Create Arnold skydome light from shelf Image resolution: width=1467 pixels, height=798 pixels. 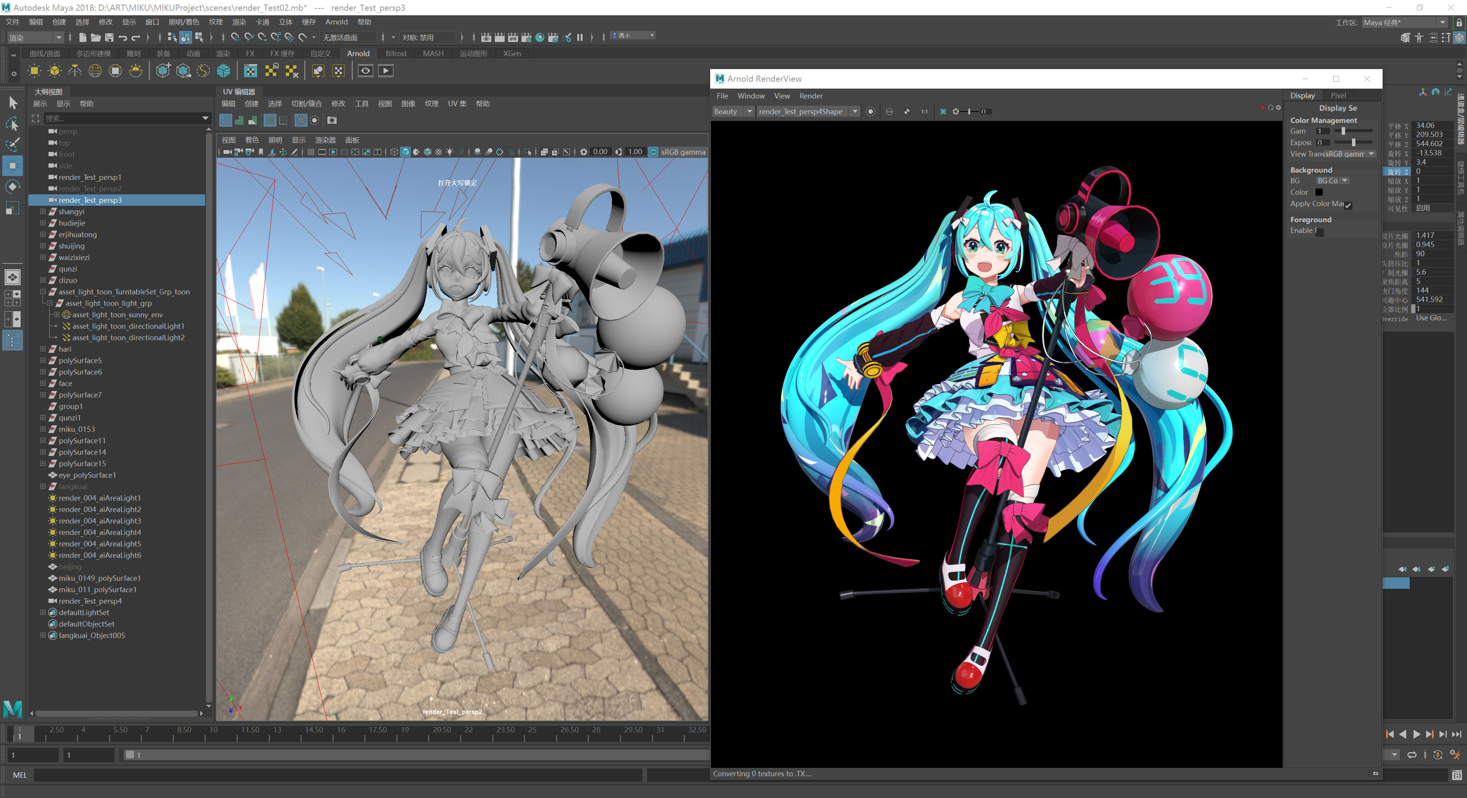[95, 71]
